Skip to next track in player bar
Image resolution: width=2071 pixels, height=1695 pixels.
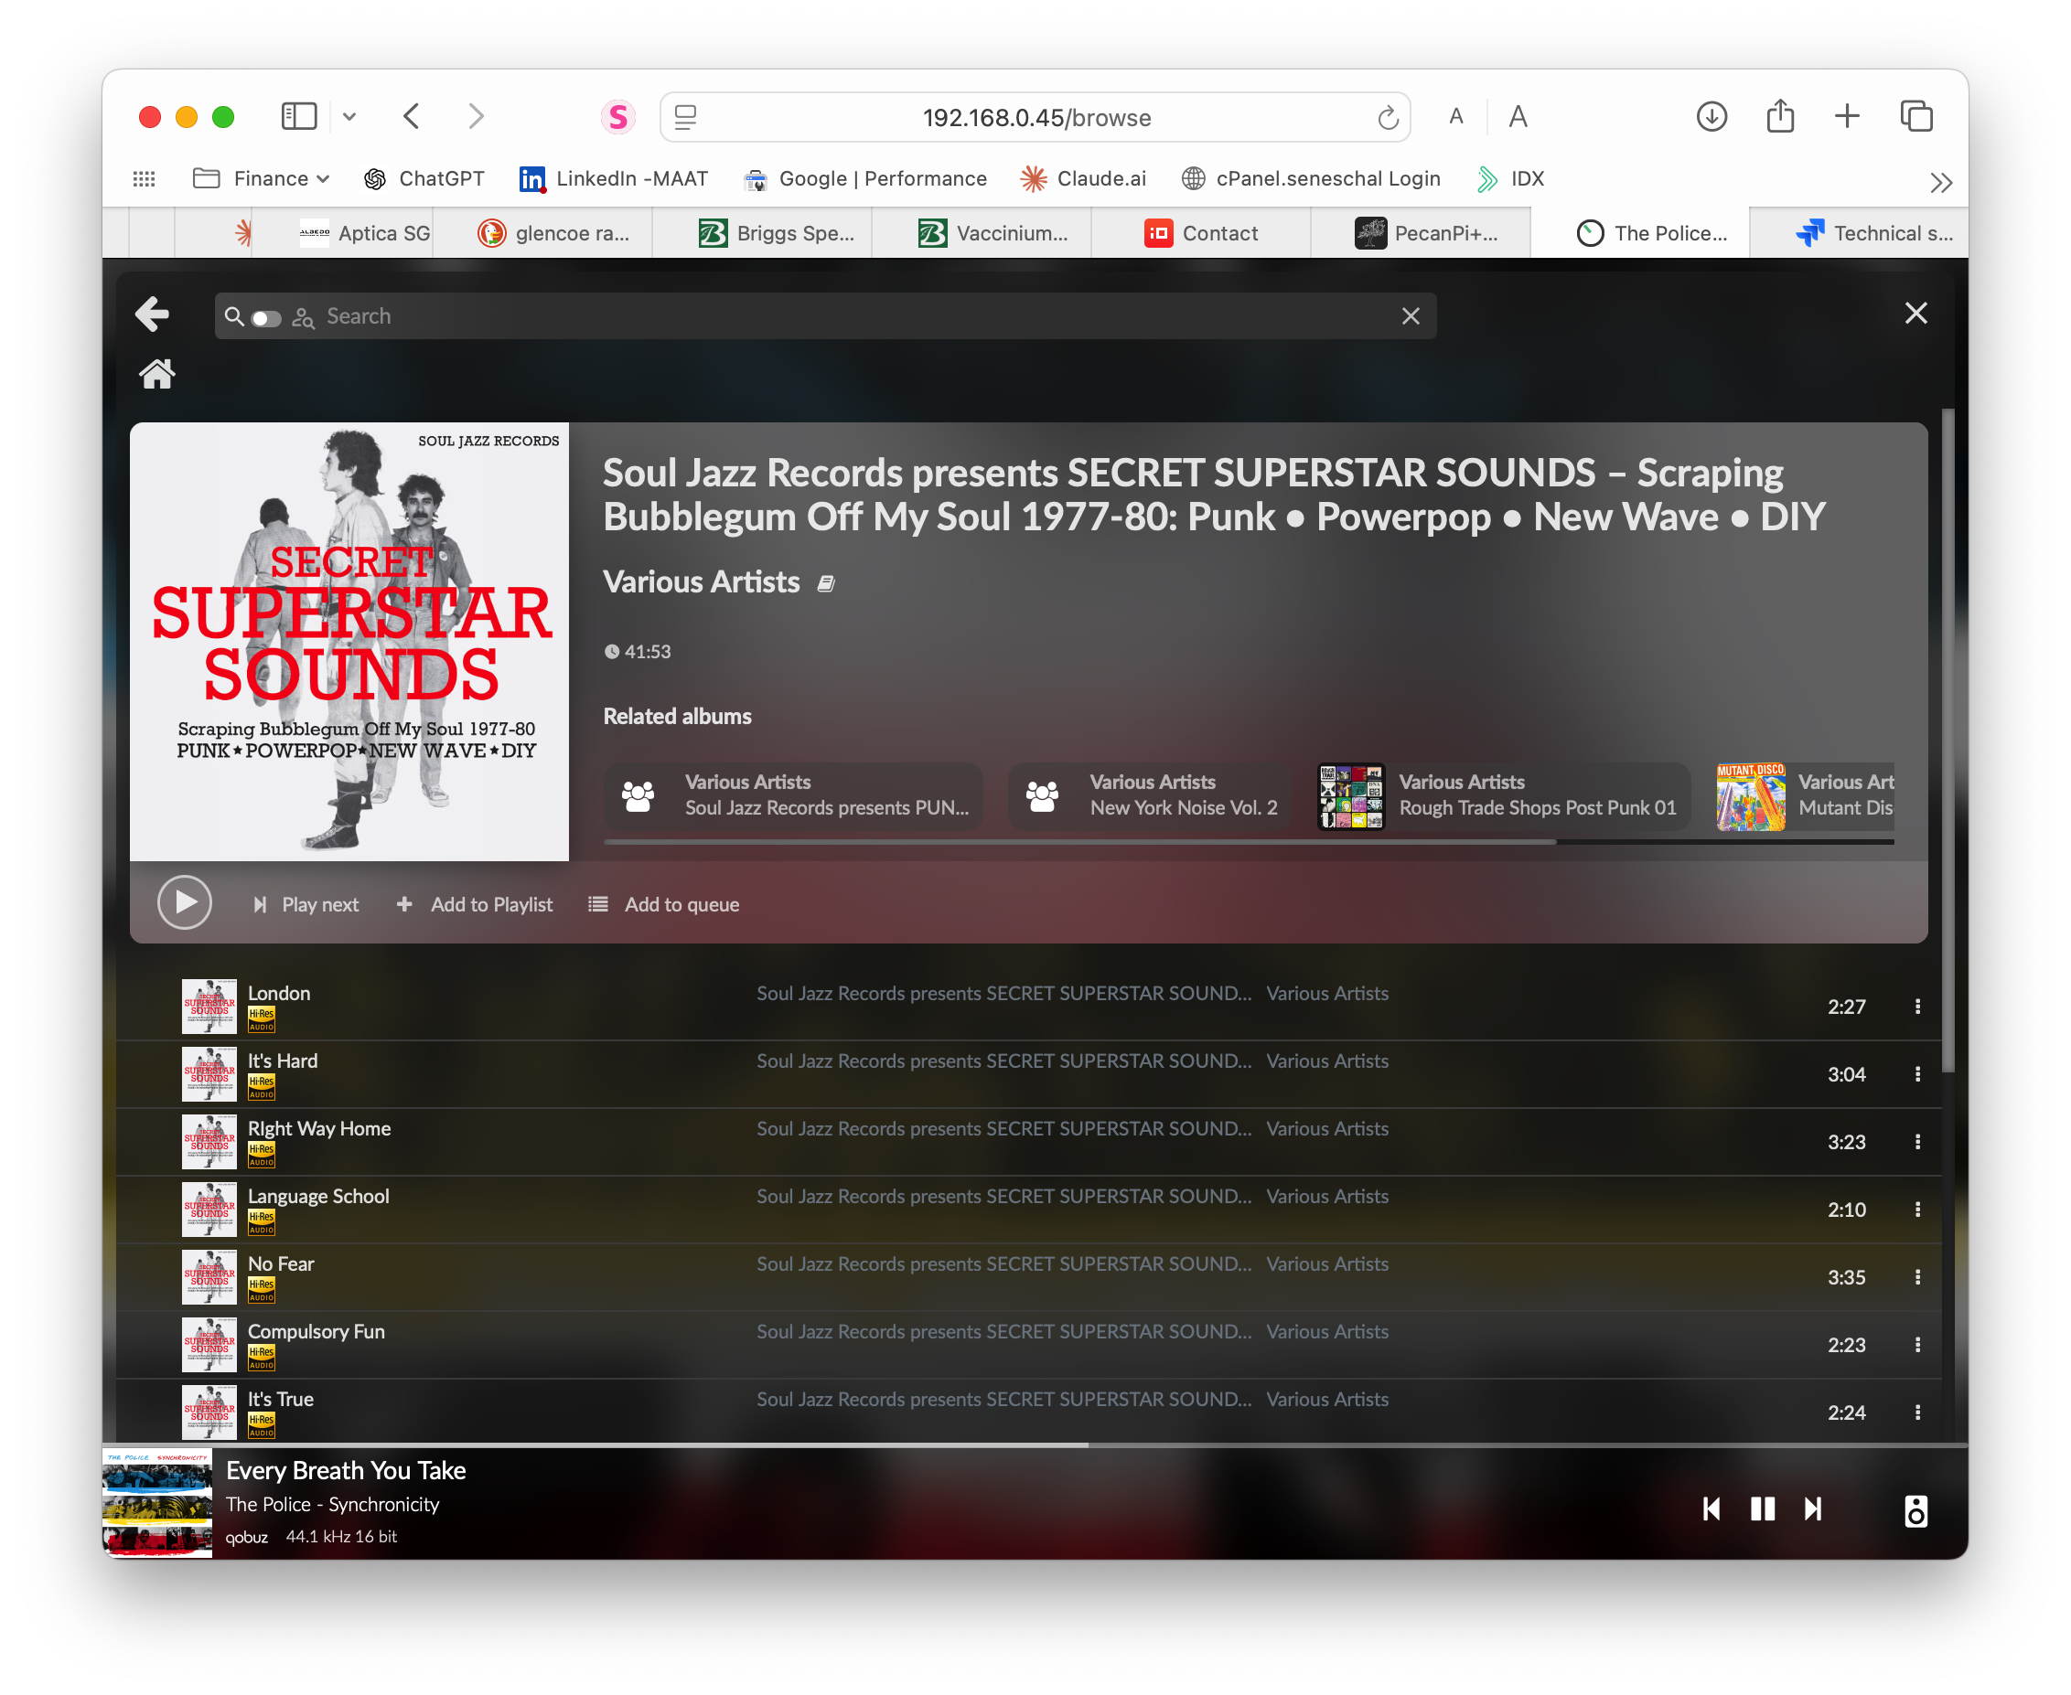click(x=1813, y=1508)
